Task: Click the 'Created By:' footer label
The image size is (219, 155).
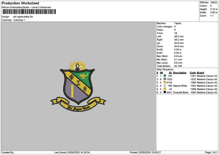Action: pos(8,152)
